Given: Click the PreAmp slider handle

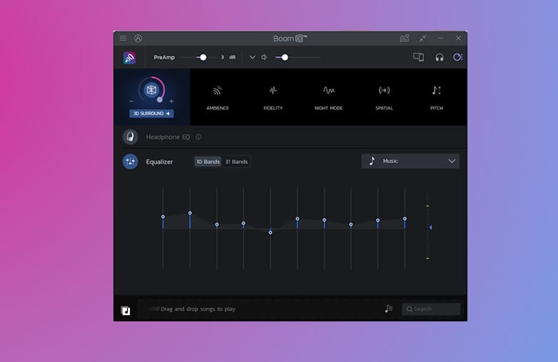Looking at the screenshot, I should coord(203,57).
